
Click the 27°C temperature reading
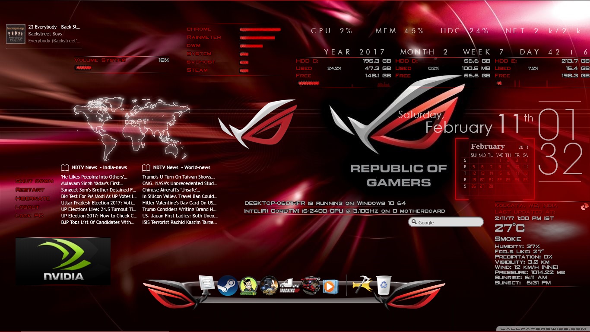click(510, 228)
